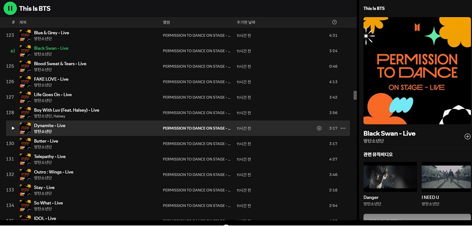Open album art of Blue & Grey - Live
Screen dimensions: 472x226
tap(25, 35)
